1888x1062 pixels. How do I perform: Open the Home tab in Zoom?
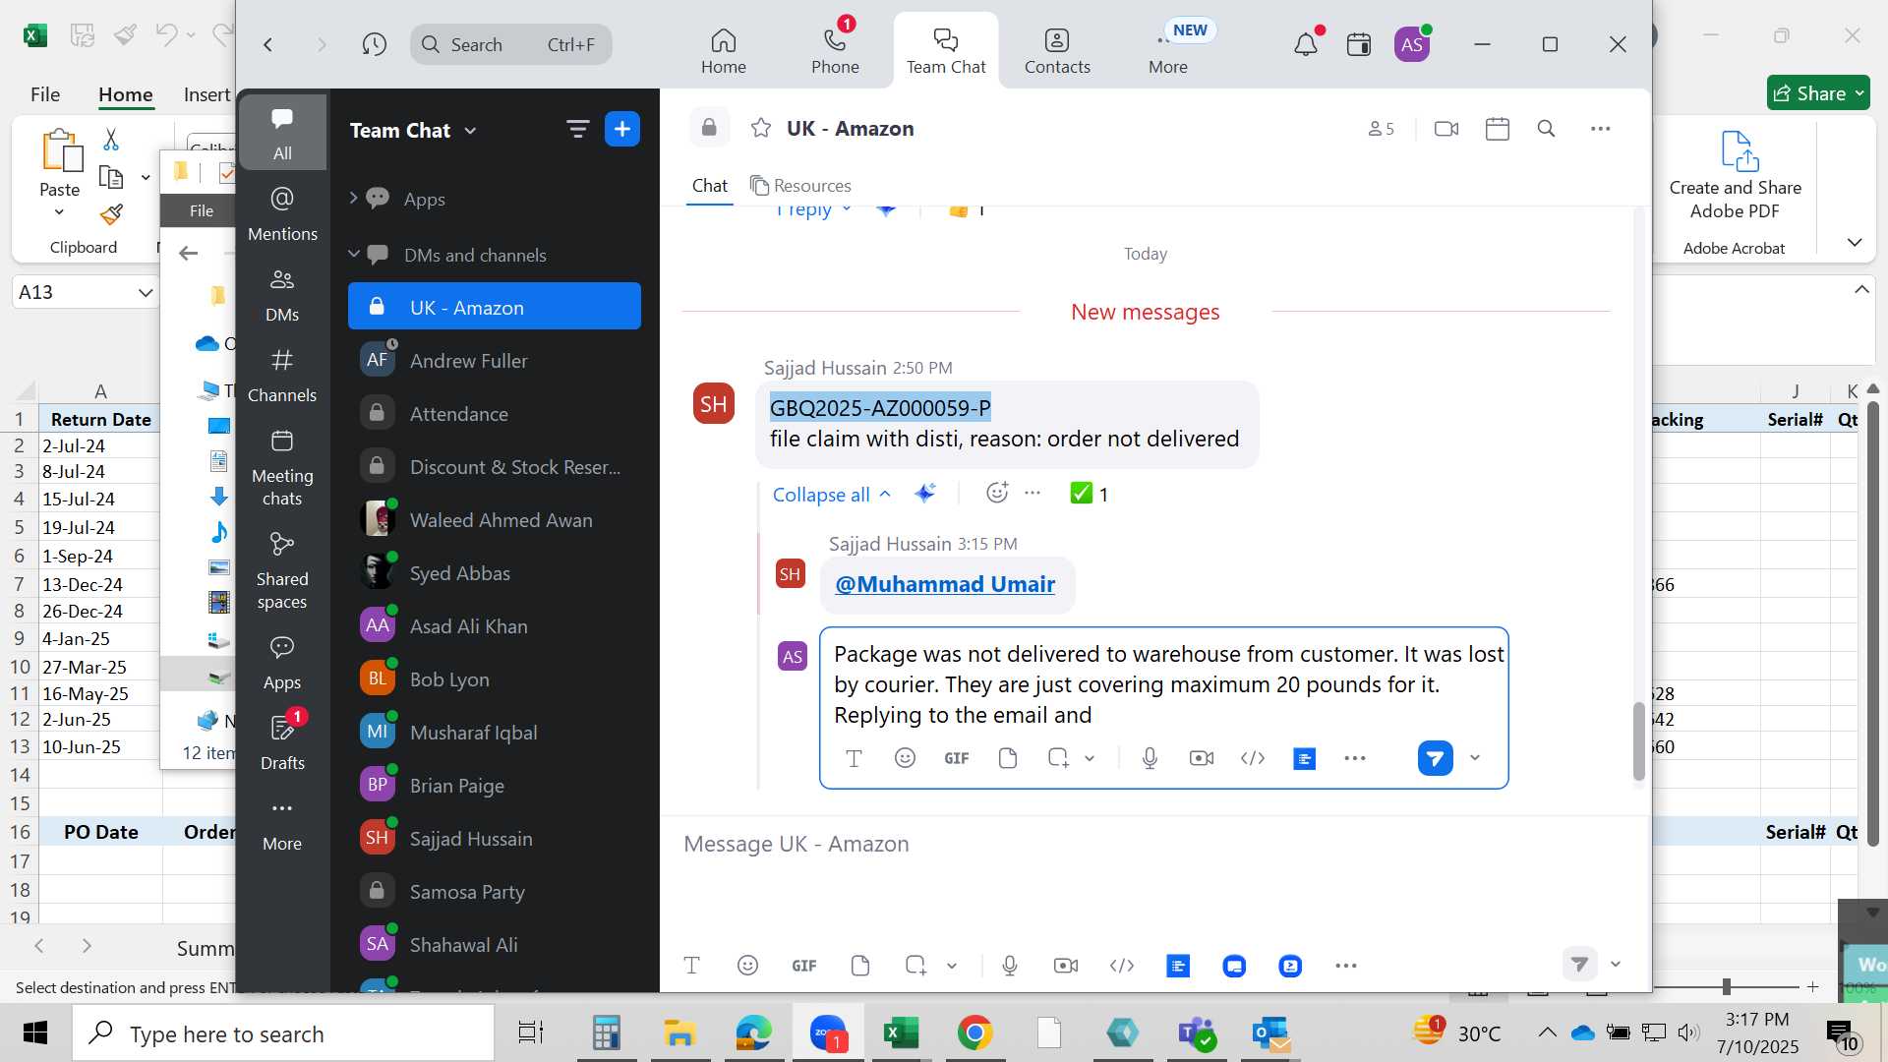coord(724,50)
